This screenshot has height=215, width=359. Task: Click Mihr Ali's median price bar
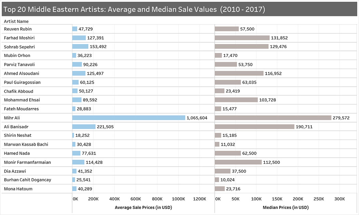click(273, 118)
